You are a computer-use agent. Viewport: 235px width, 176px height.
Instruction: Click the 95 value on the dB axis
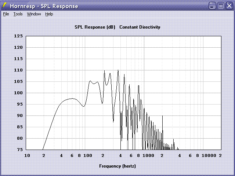pyautogui.click(x=19, y=104)
